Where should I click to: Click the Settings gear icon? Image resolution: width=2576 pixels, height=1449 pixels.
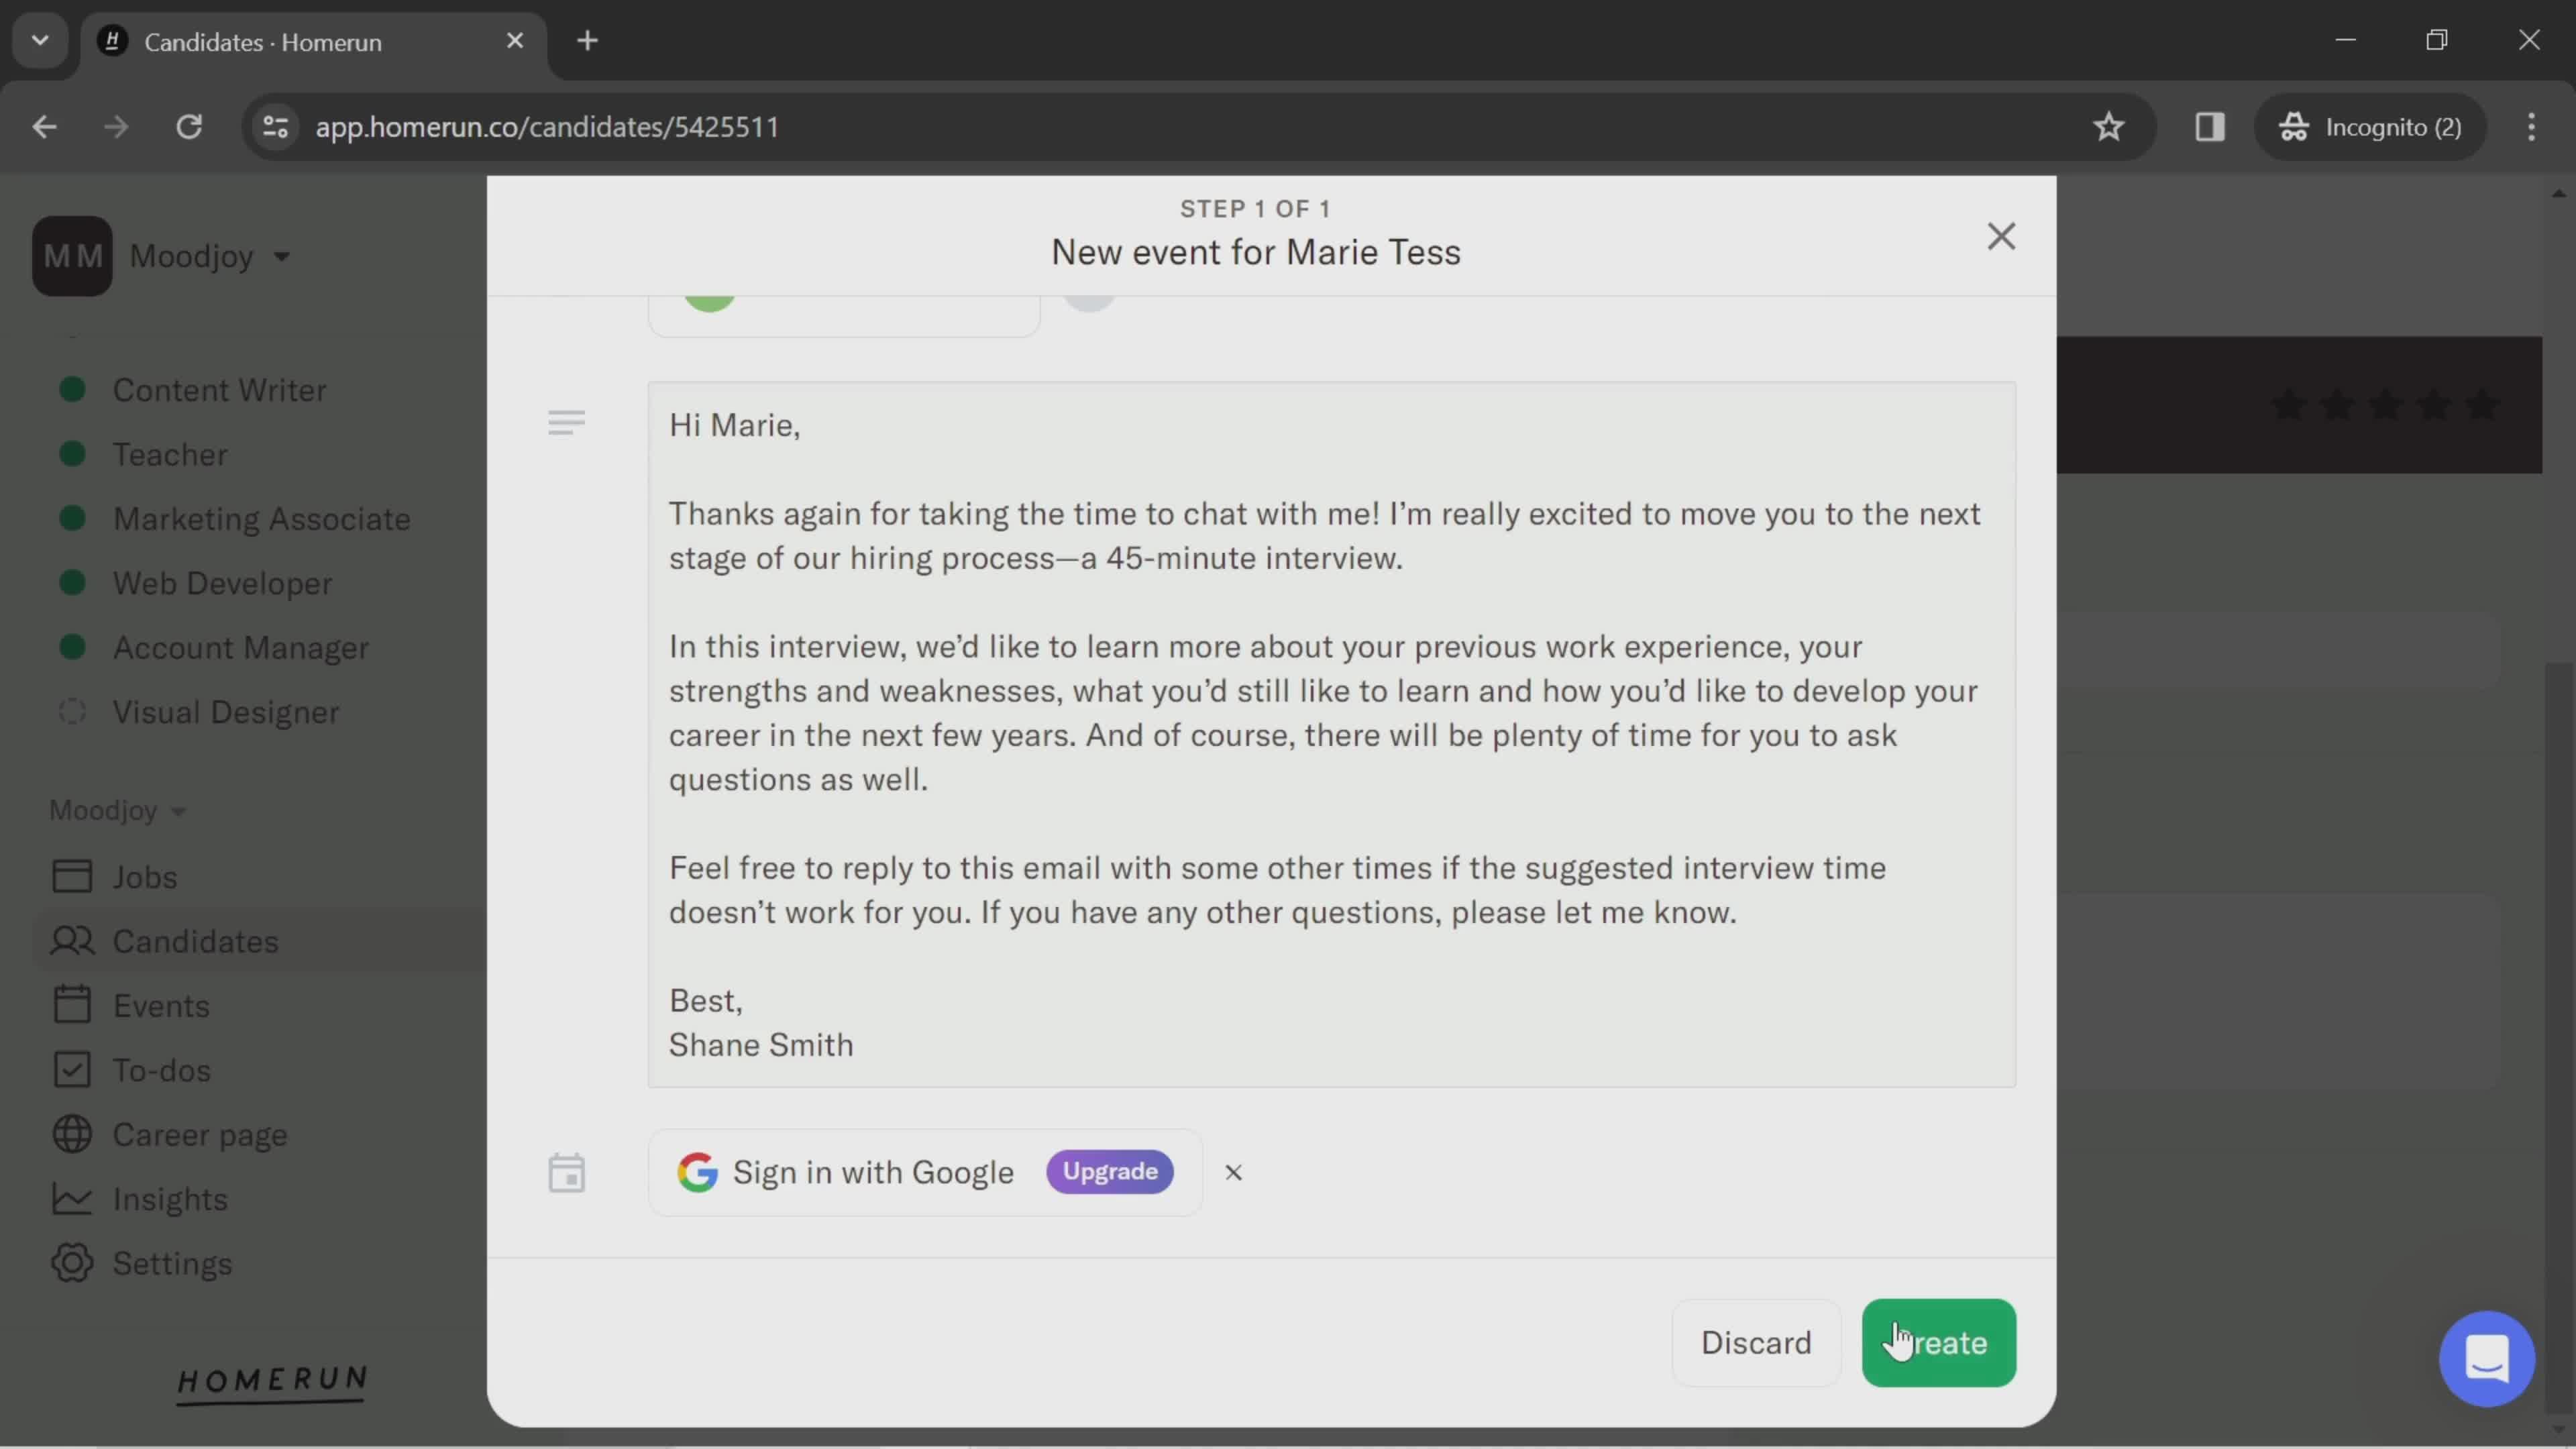point(72,1264)
